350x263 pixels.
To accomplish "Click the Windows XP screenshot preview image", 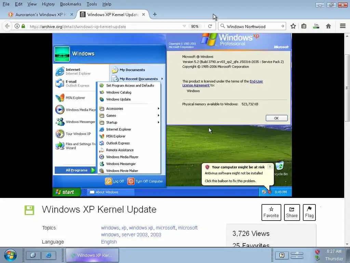I will click(172, 115).
